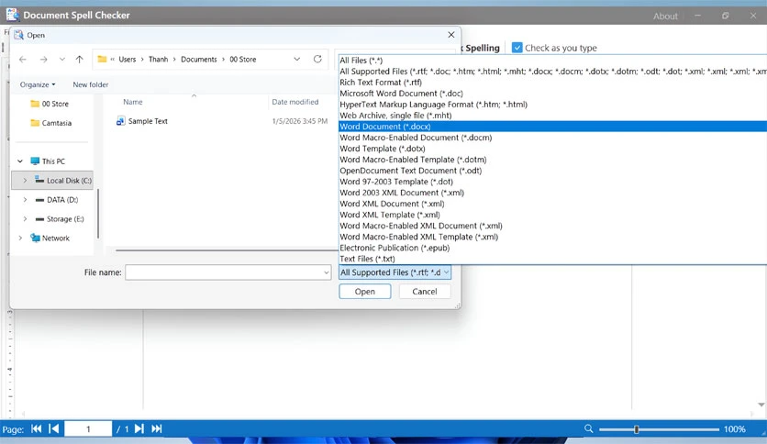Open recent locations chevron in dialog

coord(62,59)
